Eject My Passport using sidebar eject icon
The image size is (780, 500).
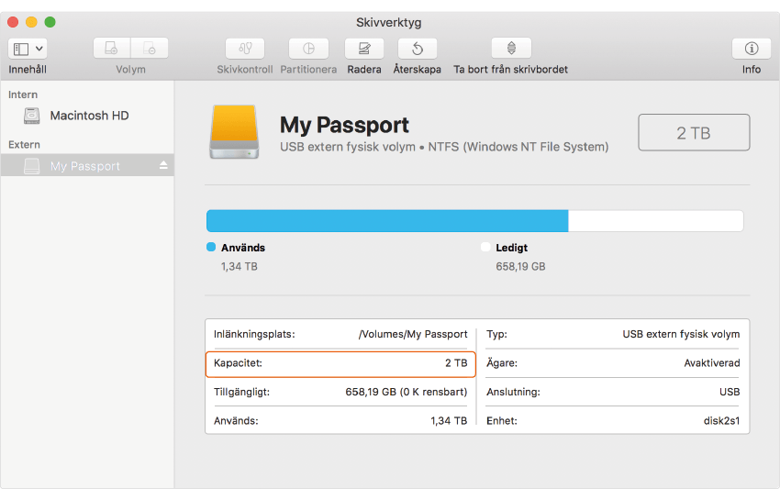pos(163,166)
